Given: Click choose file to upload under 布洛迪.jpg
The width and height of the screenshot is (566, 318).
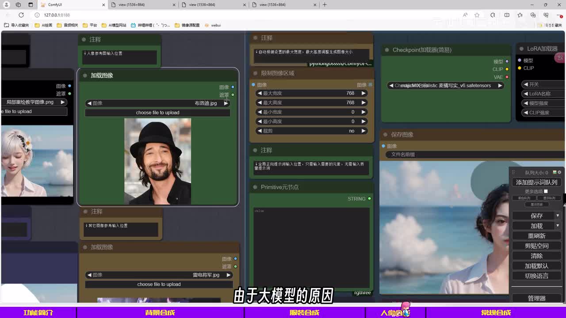Looking at the screenshot, I should [157, 113].
